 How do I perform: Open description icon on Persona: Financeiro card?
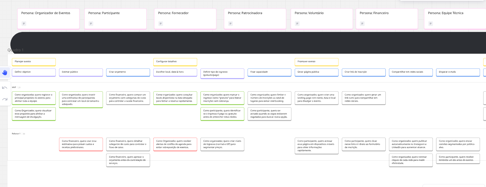point(362,24)
